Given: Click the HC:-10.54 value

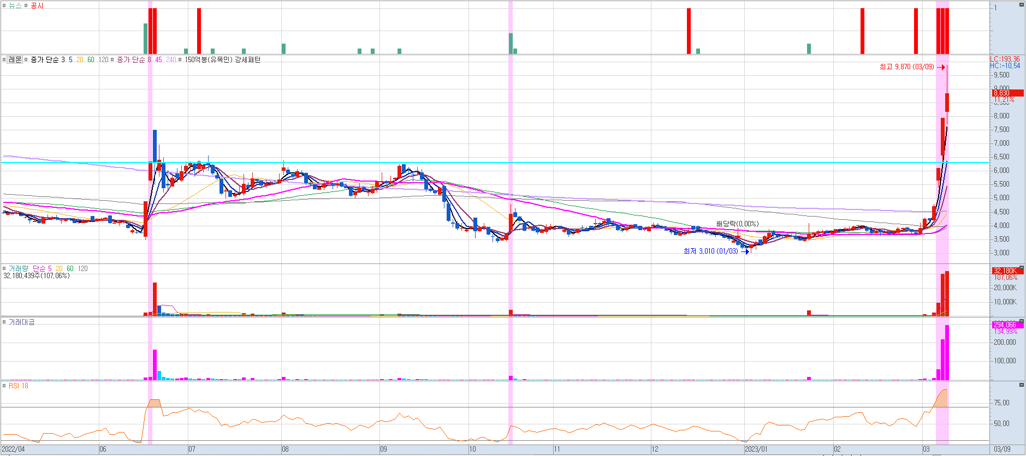Looking at the screenshot, I should click(x=1005, y=65).
